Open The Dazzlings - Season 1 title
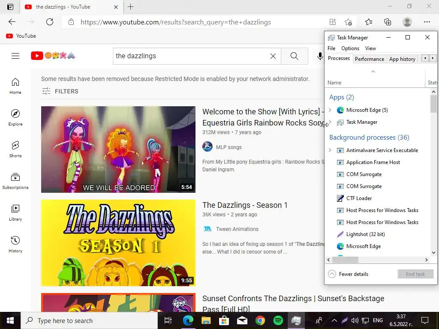The width and height of the screenshot is (439, 329). (245, 205)
